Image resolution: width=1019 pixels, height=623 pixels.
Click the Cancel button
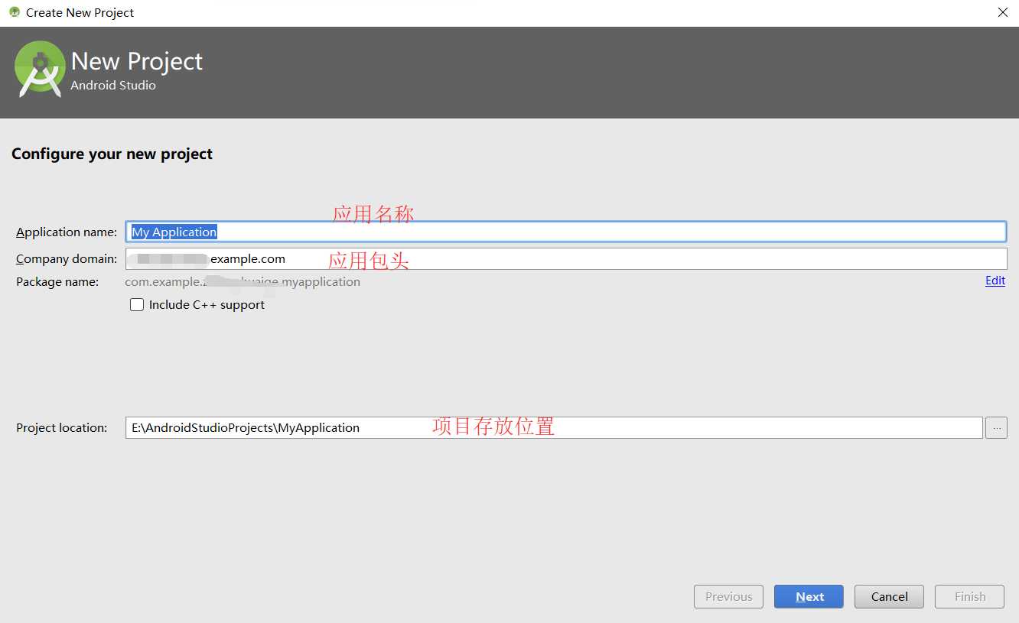[x=889, y=596]
